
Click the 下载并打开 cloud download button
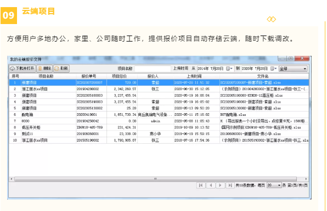[x=22, y=68]
